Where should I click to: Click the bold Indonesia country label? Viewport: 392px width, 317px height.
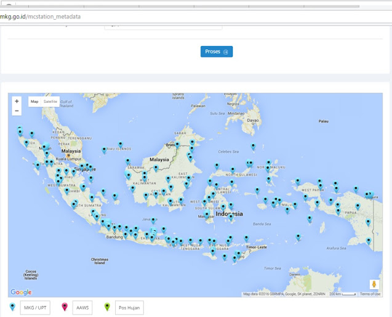(x=230, y=214)
